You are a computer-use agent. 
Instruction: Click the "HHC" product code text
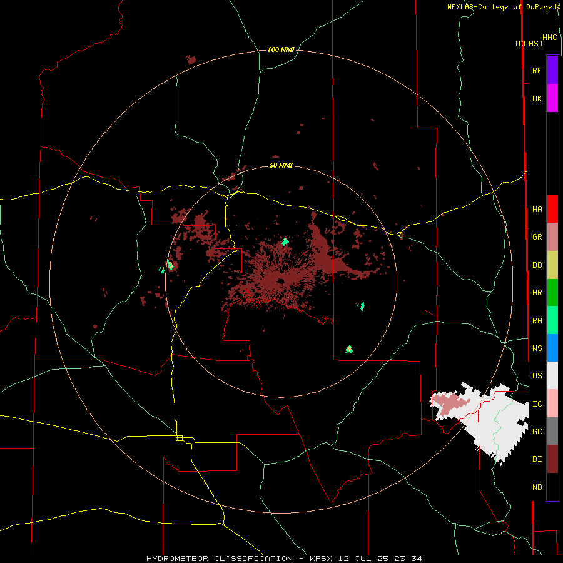[x=549, y=38]
